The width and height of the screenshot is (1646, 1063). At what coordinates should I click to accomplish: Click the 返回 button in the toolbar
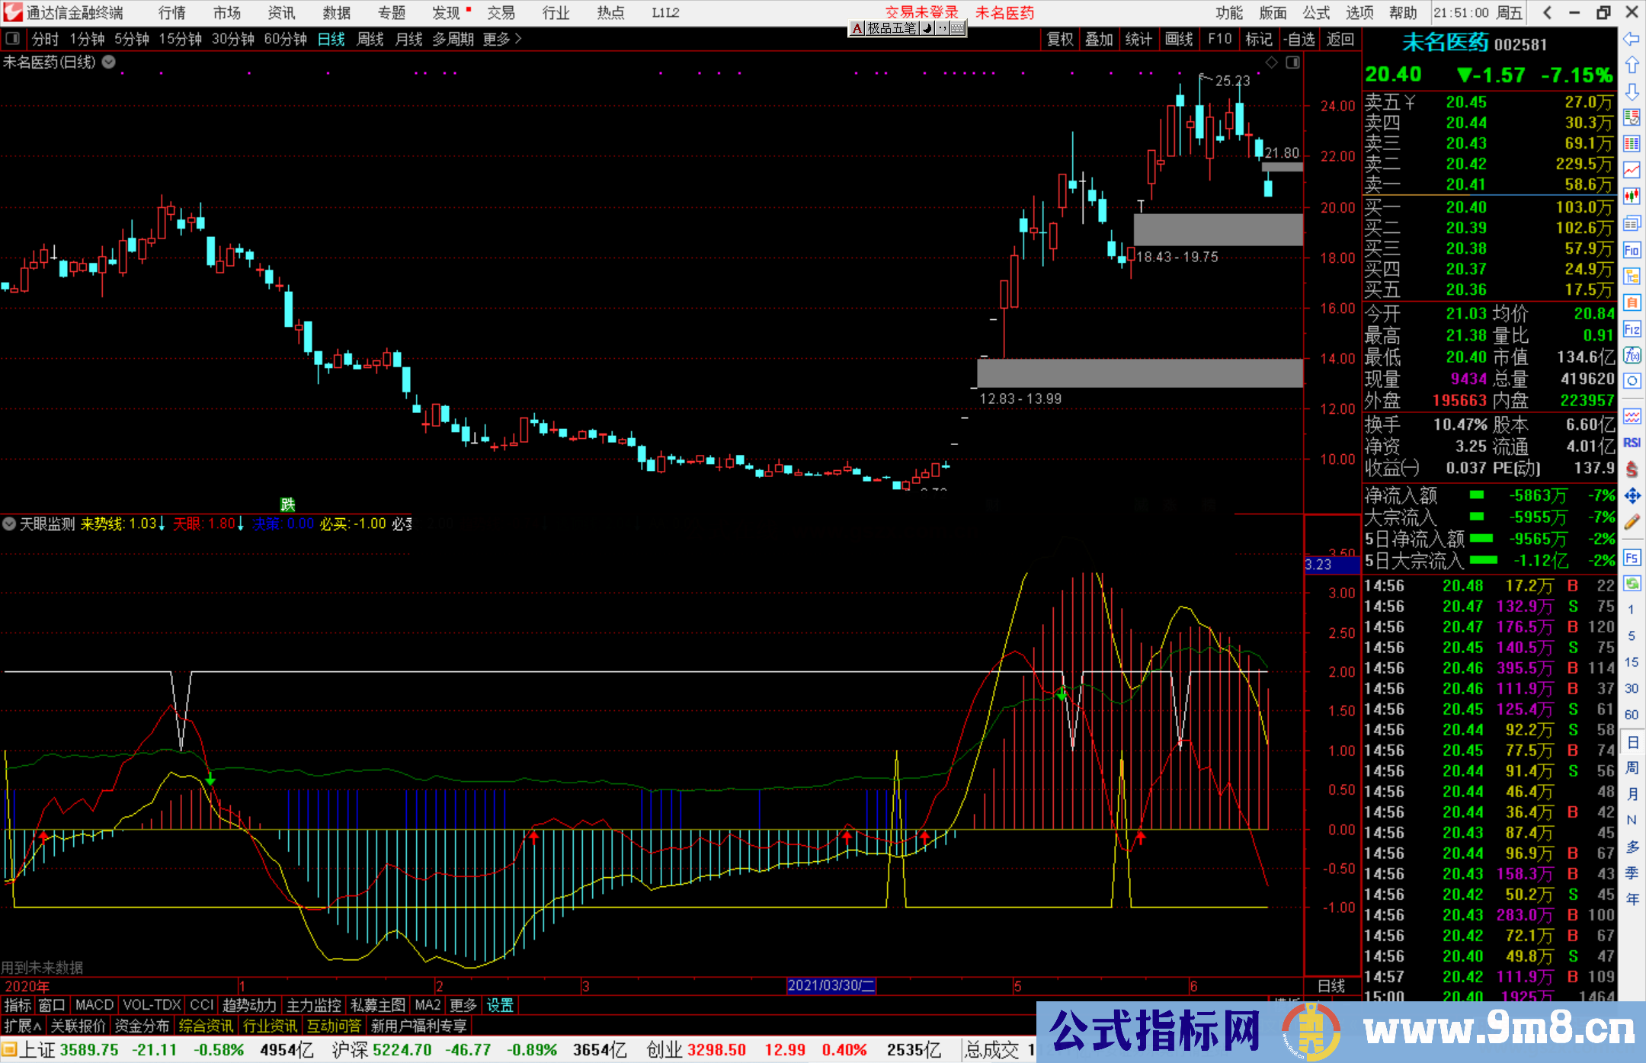[x=1340, y=40]
